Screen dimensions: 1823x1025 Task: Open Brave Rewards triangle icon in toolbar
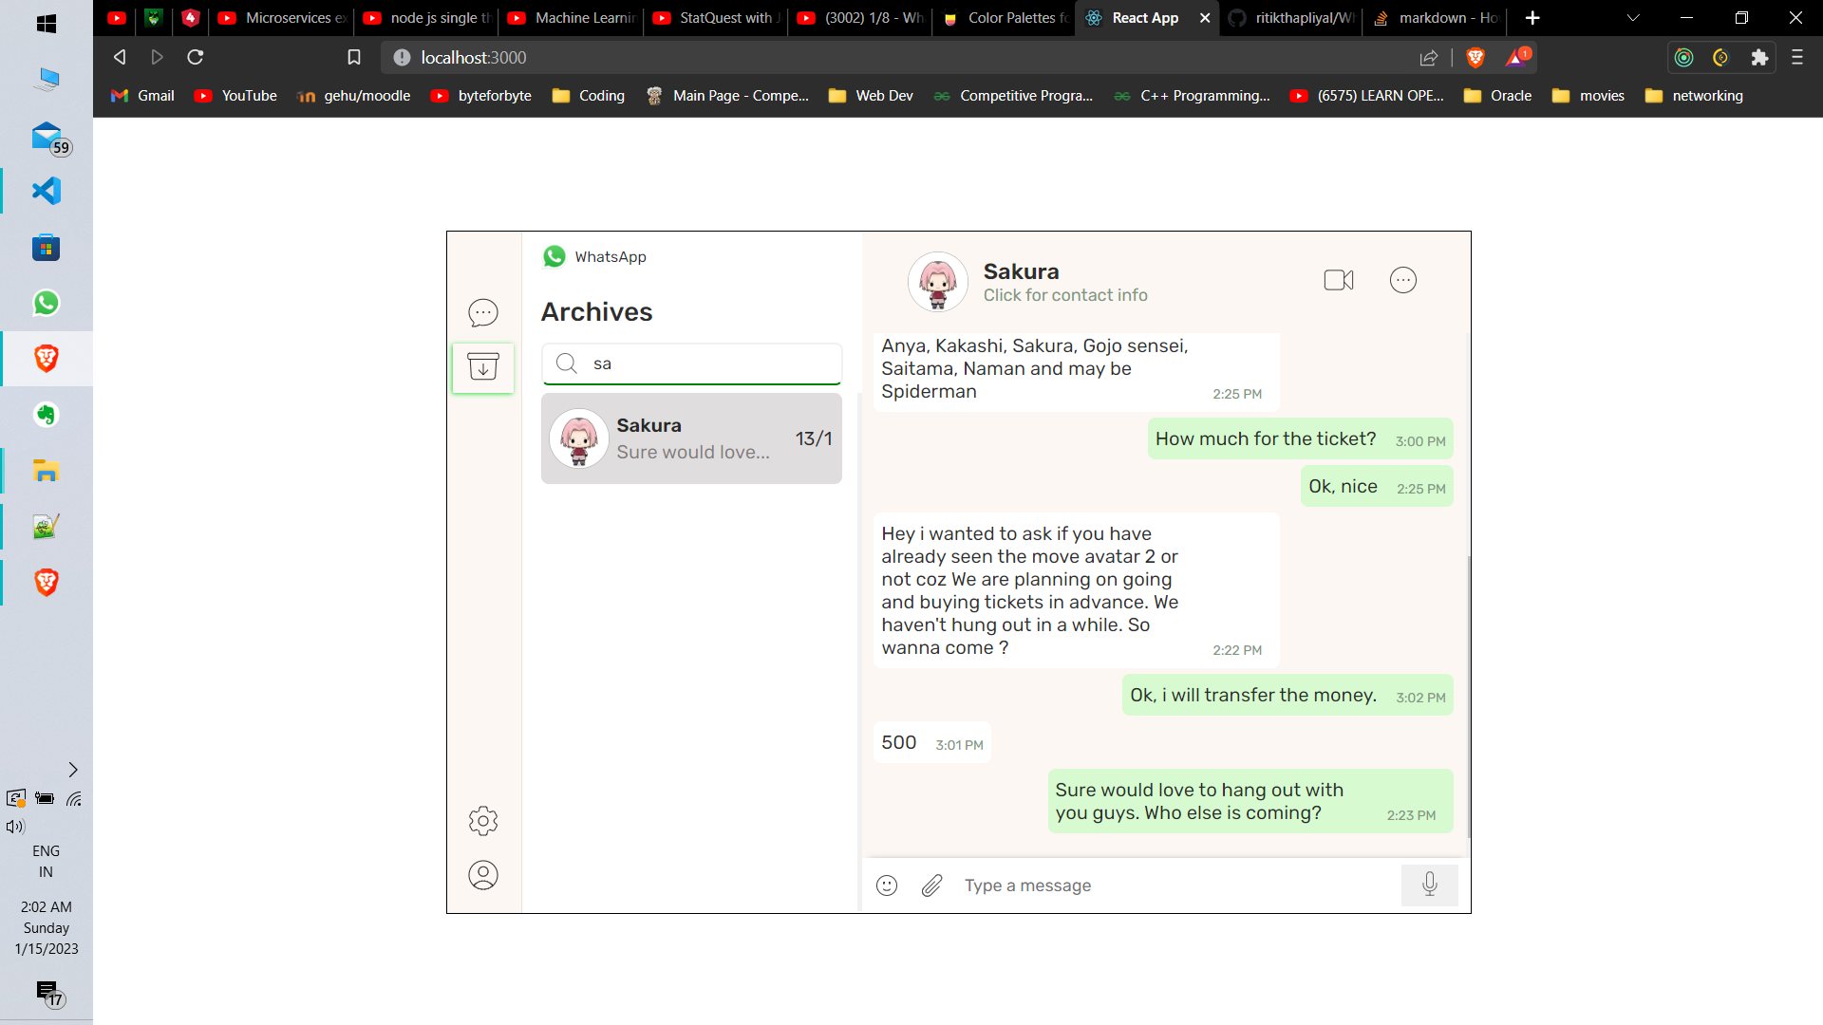[1515, 58]
